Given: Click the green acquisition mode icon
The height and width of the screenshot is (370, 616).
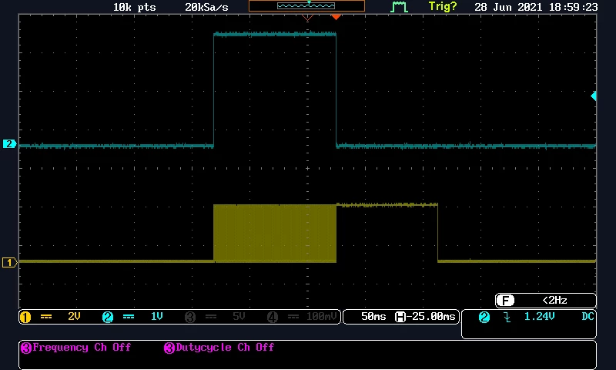Looking at the screenshot, I should click(399, 7).
